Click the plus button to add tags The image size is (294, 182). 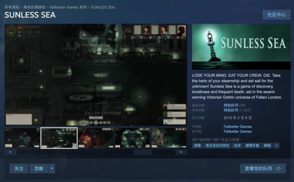(276, 145)
